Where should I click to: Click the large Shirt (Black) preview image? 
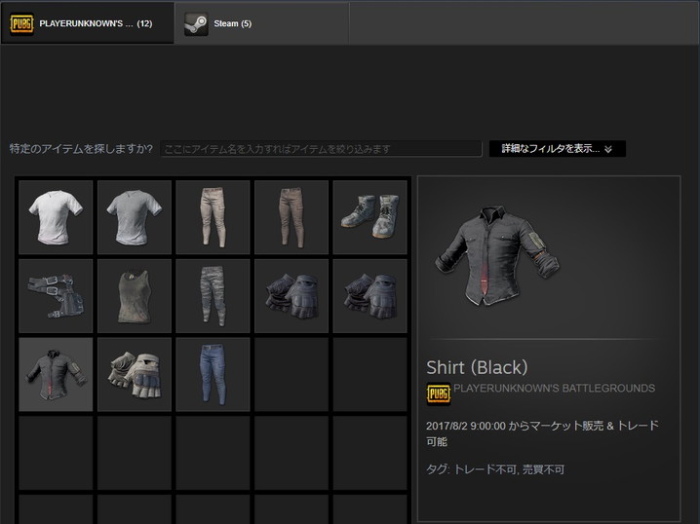tap(497, 255)
